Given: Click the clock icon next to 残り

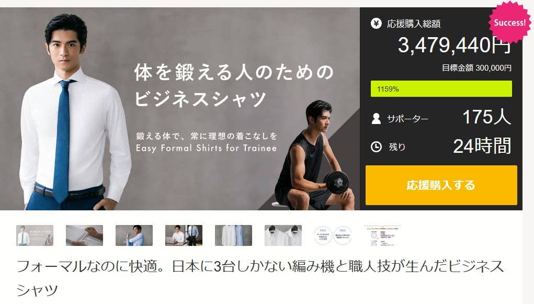Looking at the screenshot, I should pyautogui.click(x=376, y=147).
